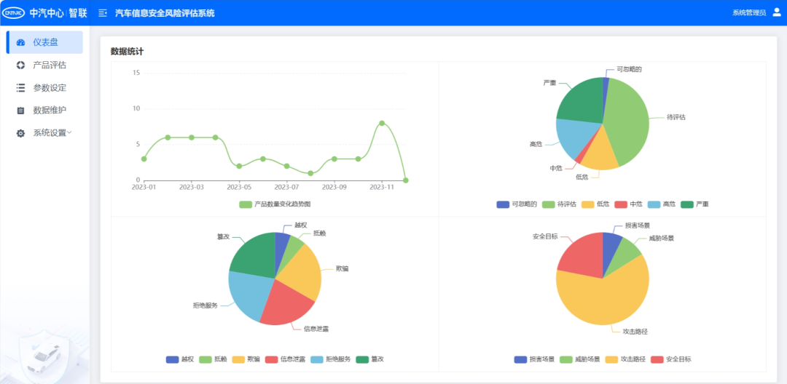Image resolution: width=787 pixels, height=384 pixels.
Task: Toggle the 损害场景 legend entry
Action: (x=534, y=359)
